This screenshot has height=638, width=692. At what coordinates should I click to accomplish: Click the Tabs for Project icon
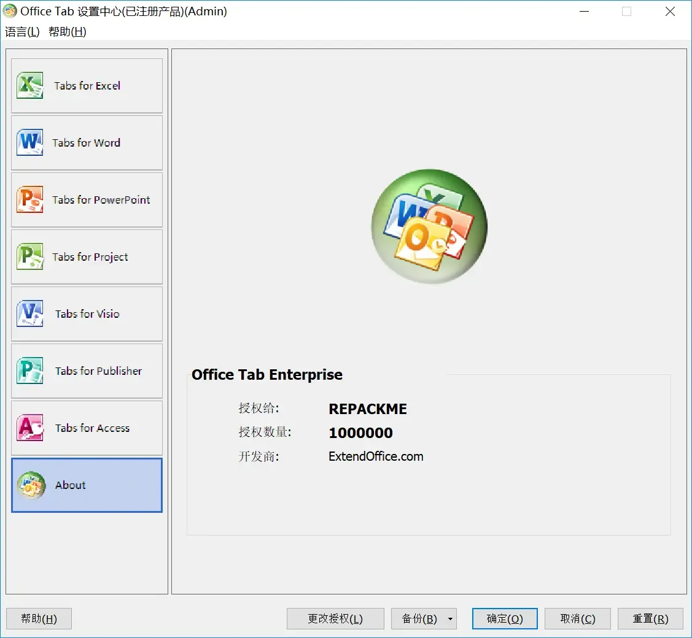(29, 256)
